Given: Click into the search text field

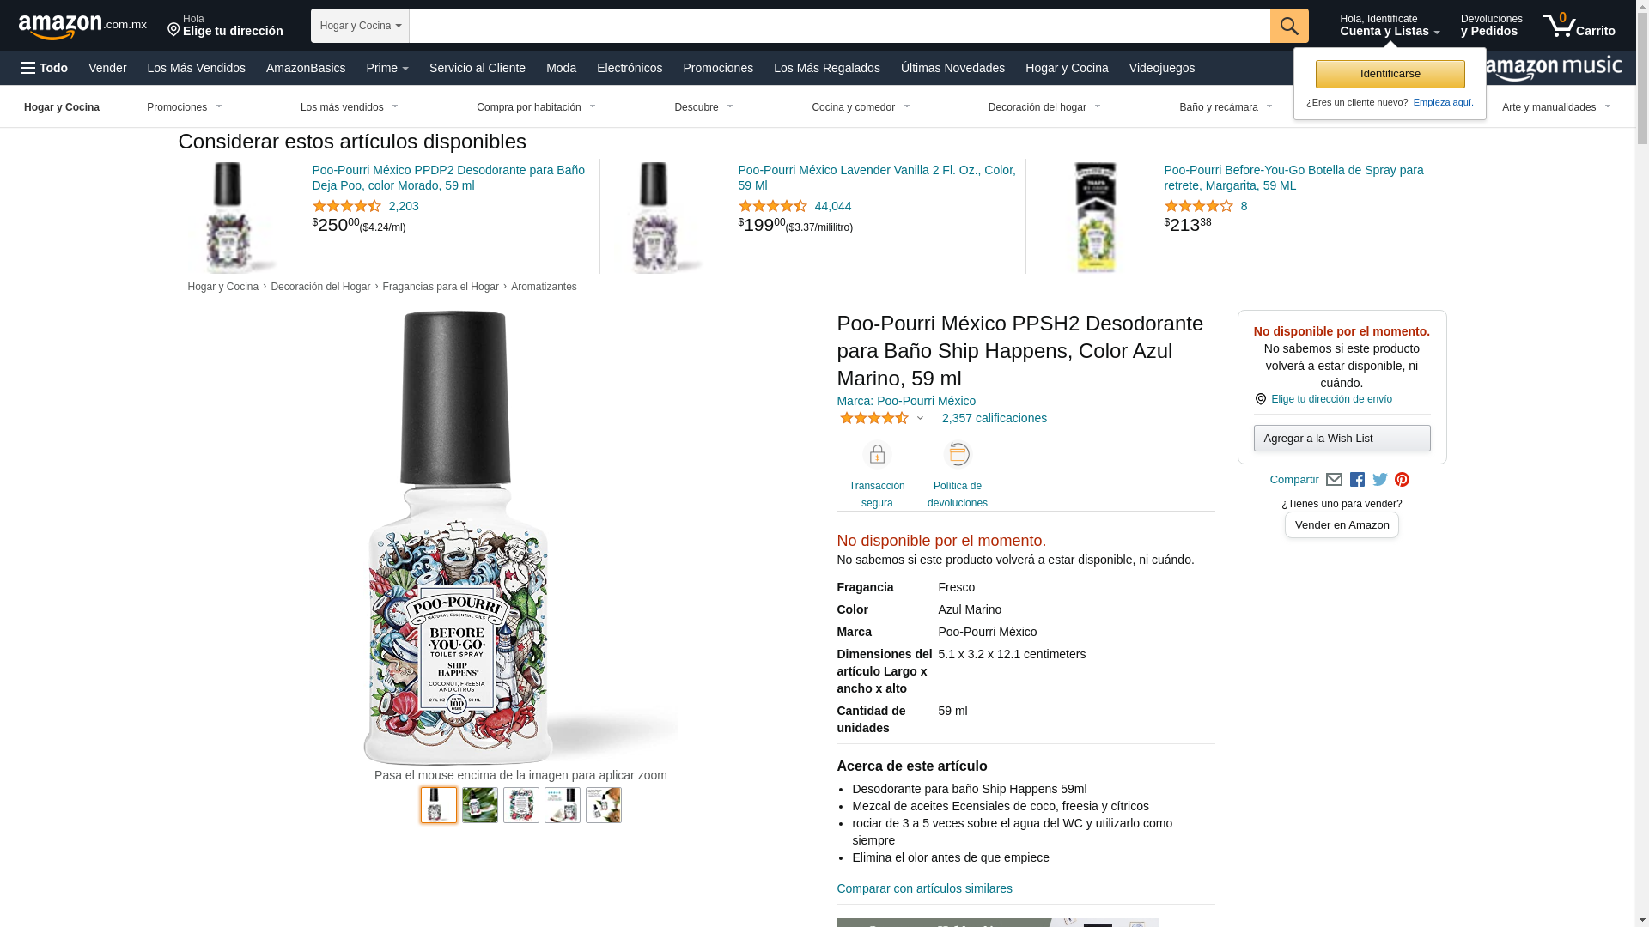Looking at the screenshot, I should coord(839,26).
